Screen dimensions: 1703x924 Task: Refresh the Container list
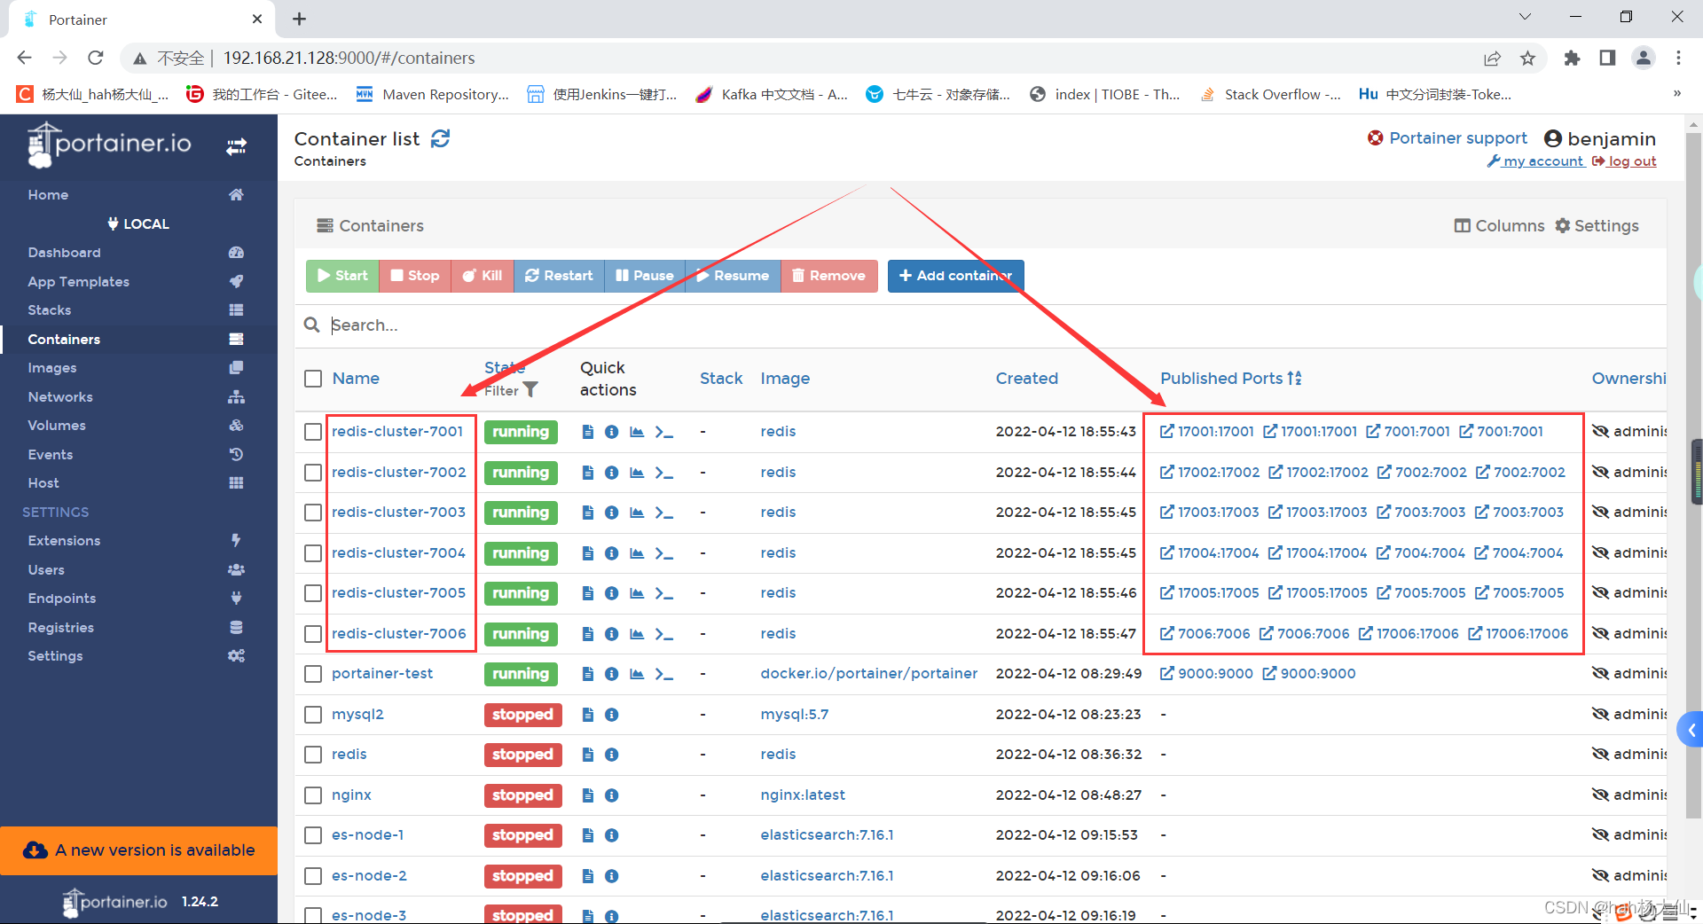[x=440, y=138]
